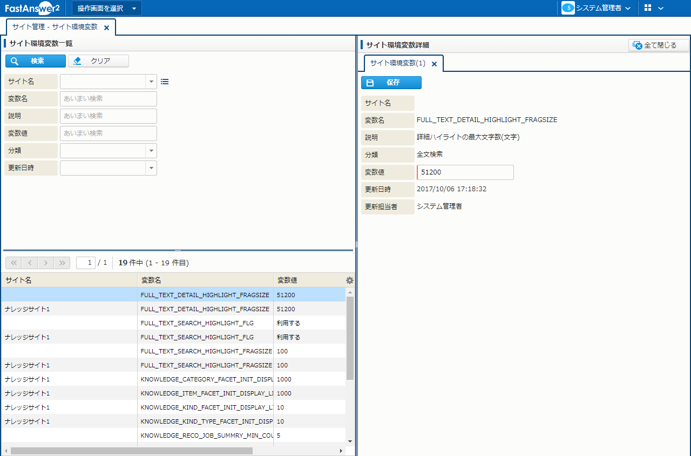
Task: Open the システム管理者 user menu
Action: [597, 8]
